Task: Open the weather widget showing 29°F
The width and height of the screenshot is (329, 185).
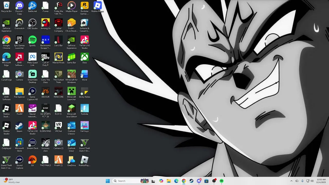Action: tap(11, 181)
